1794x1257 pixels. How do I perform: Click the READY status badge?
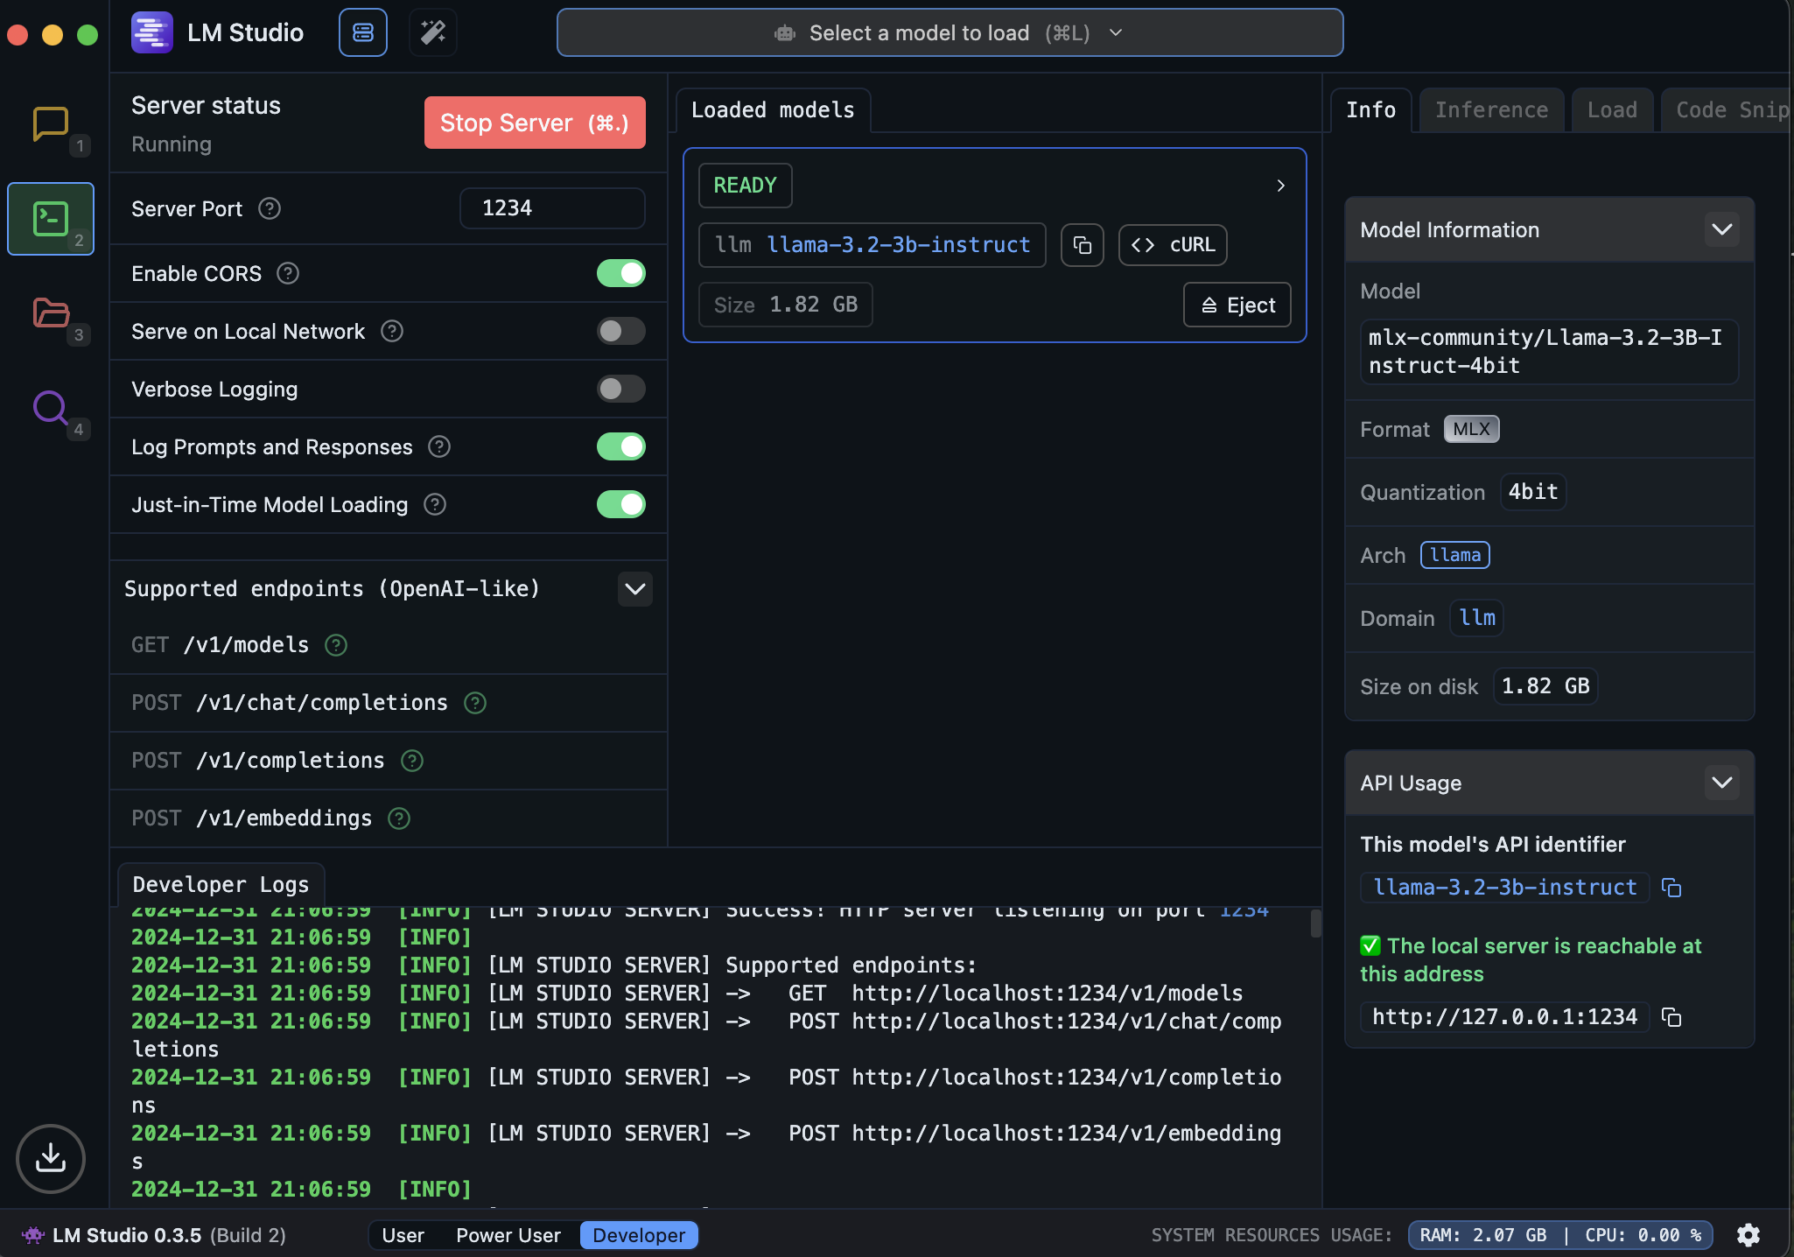(x=746, y=186)
